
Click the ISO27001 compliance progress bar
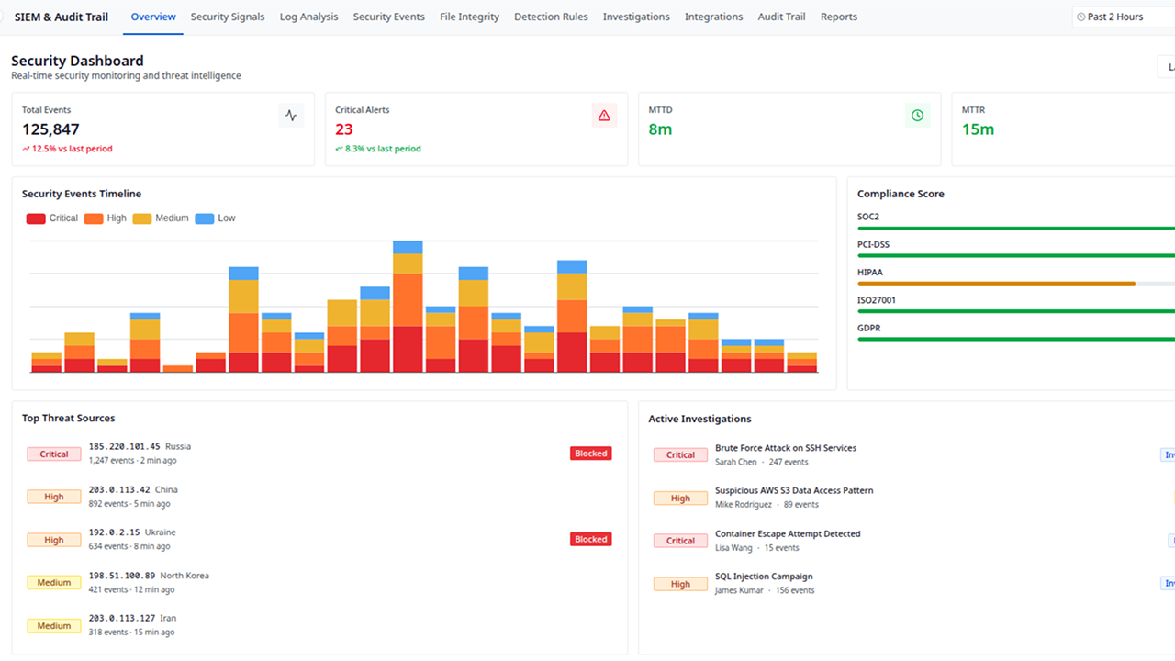point(1016,311)
